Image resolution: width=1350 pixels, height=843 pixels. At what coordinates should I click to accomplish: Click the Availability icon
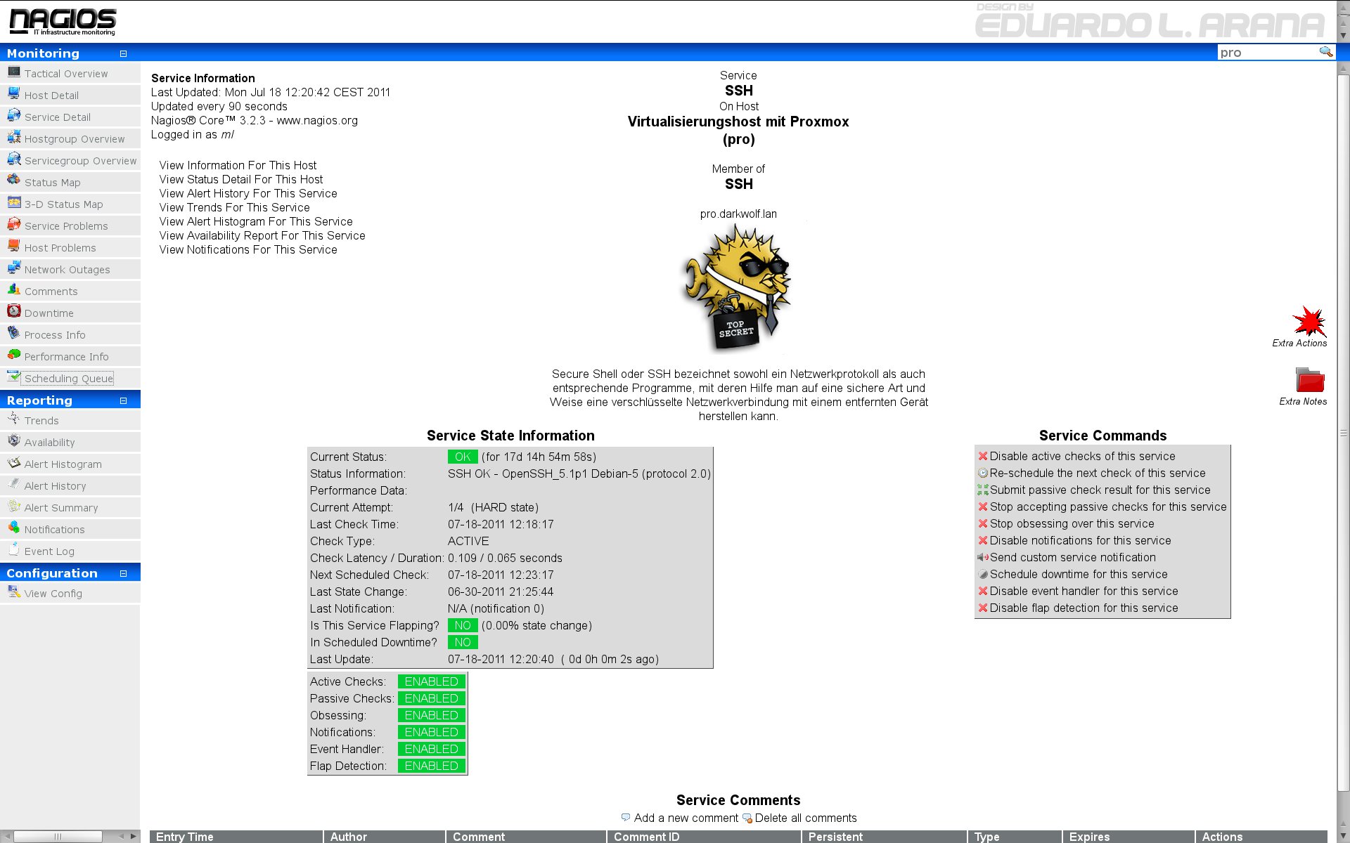pos(14,440)
